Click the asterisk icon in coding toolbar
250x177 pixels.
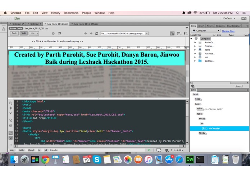10,108
